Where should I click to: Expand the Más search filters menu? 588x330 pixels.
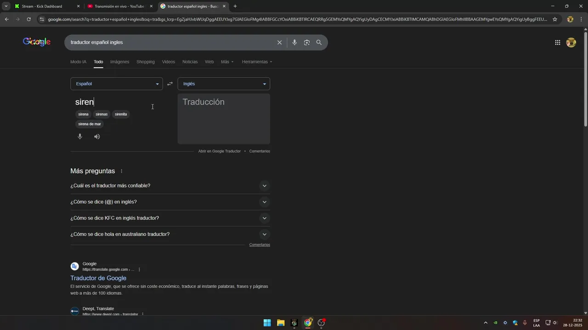coord(227,62)
